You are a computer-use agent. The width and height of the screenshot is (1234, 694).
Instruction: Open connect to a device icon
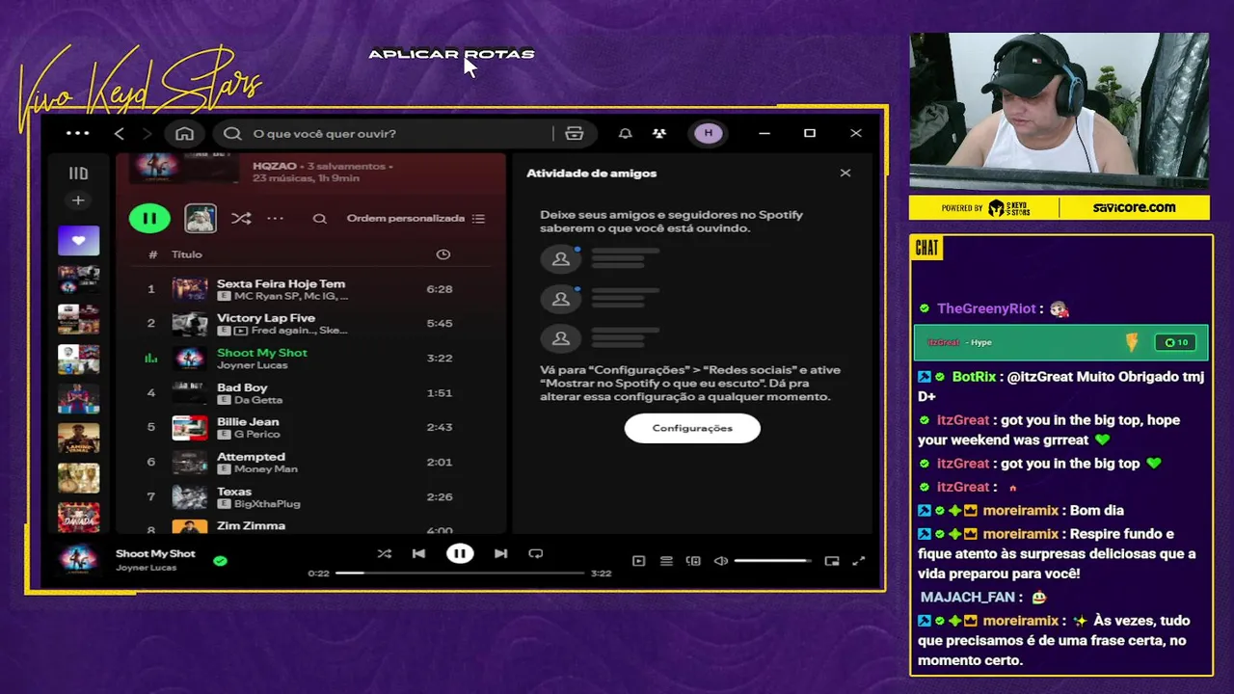(693, 561)
